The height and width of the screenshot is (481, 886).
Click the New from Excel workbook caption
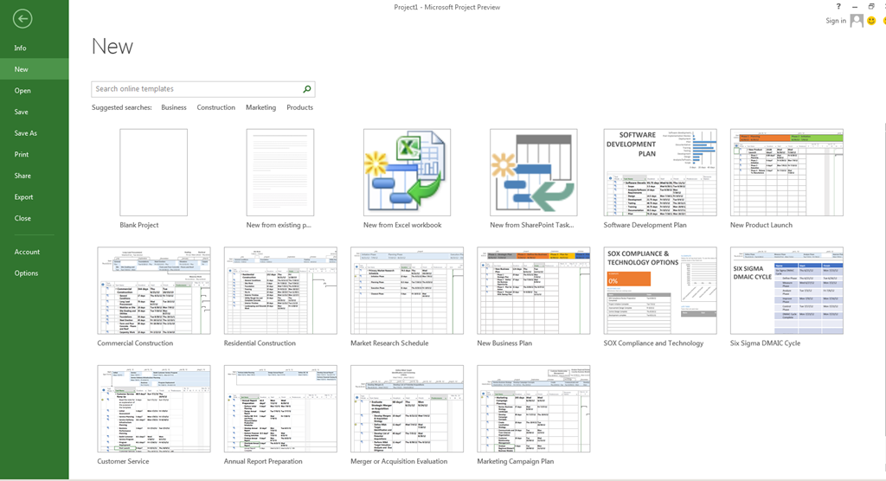[x=402, y=225]
